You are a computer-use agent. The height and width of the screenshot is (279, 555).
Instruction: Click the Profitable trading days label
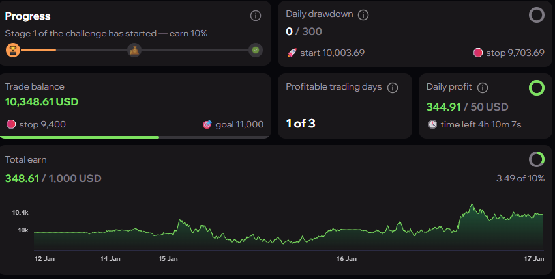point(334,87)
